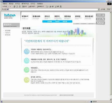The image size is (112, 103).
Task: Click the browser Back arrow button
Action: click(x=5, y=6)
